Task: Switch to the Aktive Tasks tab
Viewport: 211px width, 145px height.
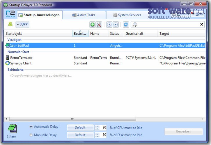Action: [84, 15]
